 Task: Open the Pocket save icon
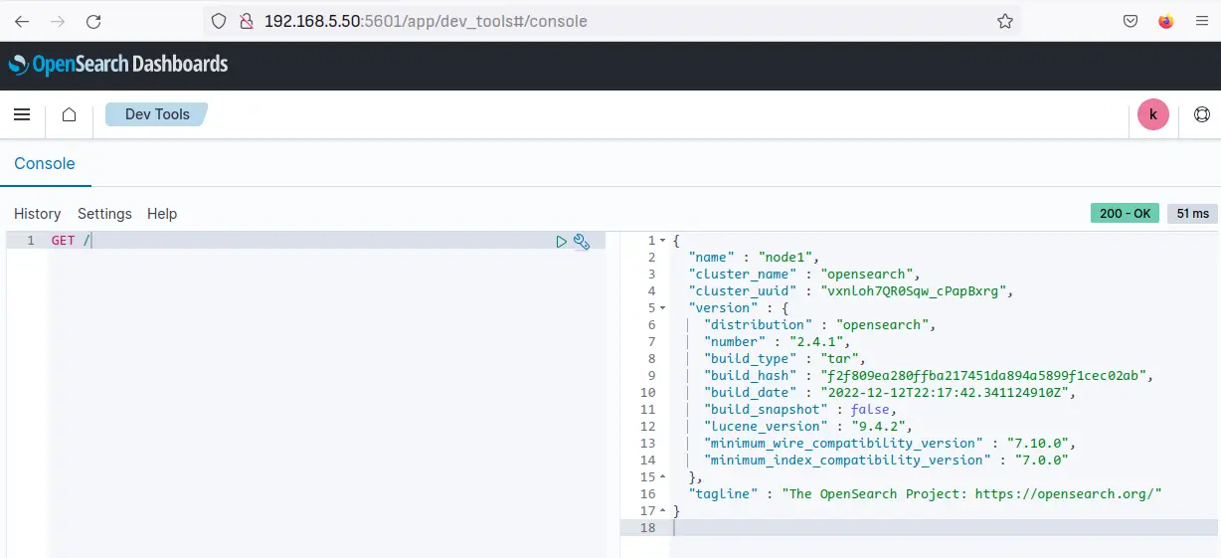(1131, 21)
